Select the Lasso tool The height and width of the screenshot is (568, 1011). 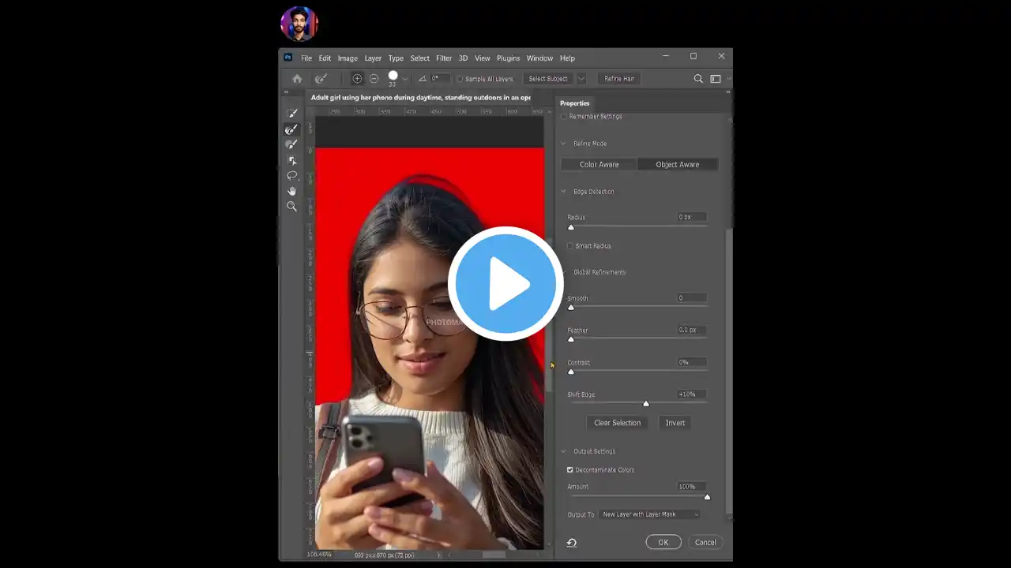[292, 175]
